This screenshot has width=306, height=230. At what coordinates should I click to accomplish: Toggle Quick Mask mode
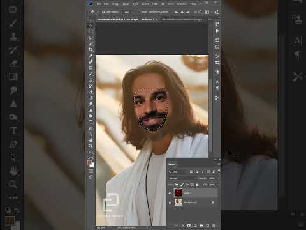point(91,171)
